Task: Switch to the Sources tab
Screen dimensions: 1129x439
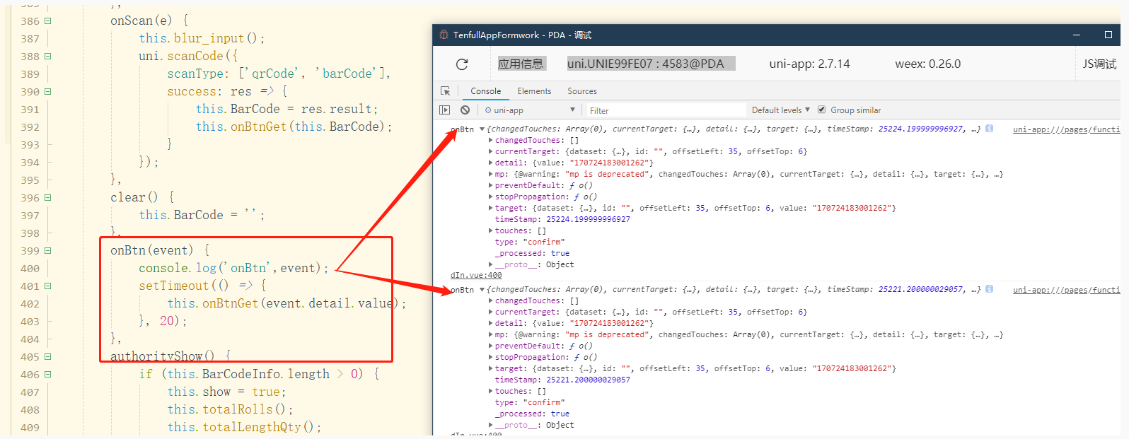Action: coord(581,91)
